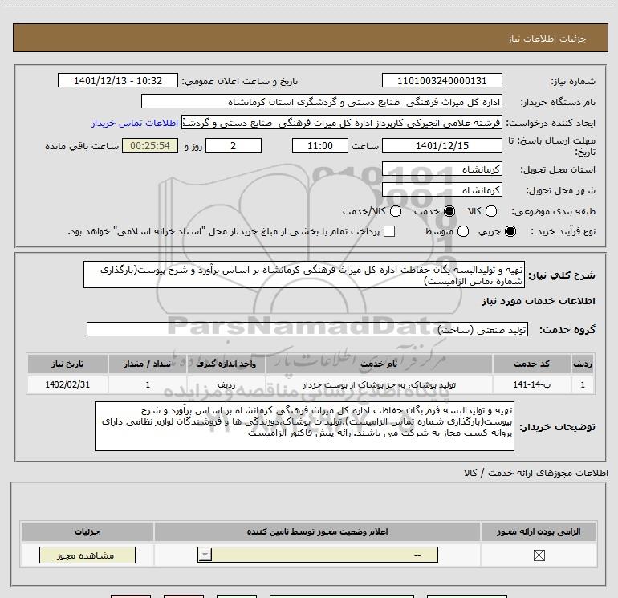Click the نام خدمت column header
This screenshot has height=598, width=618.
379,364
